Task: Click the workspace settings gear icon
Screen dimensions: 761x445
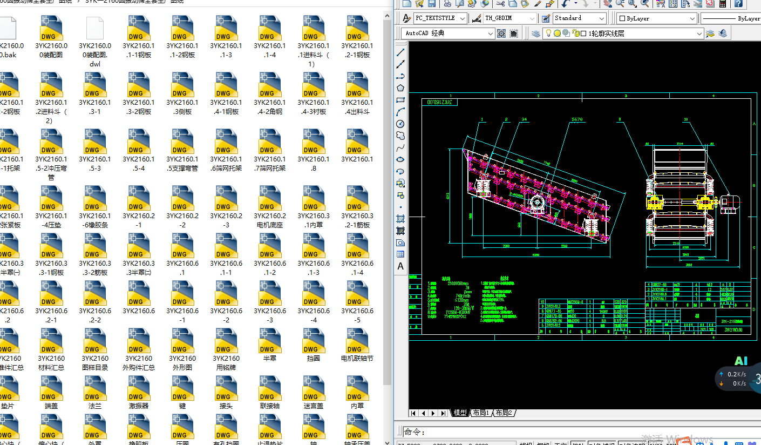Action: 501,33
